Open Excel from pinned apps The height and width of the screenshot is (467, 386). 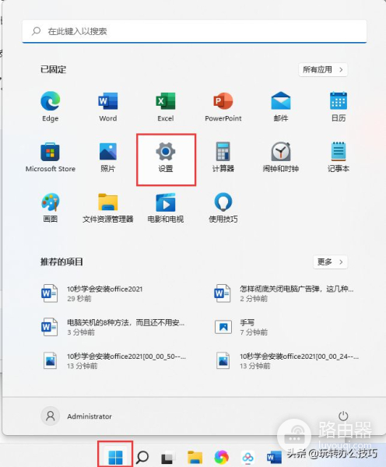point(166,107)
